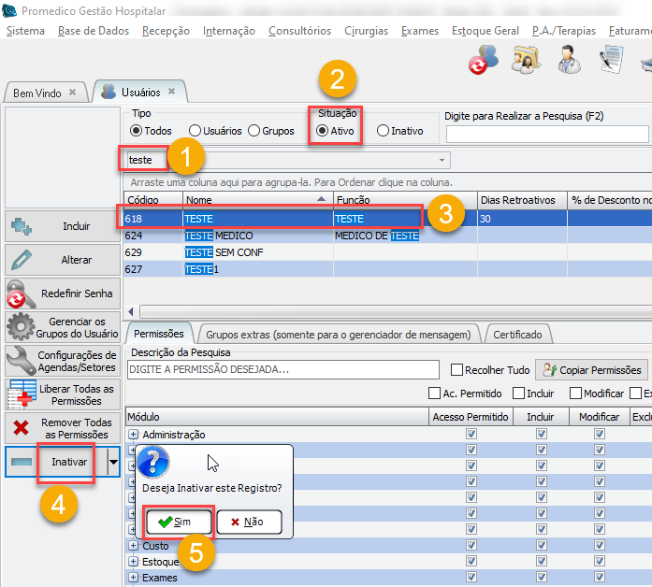Click Redefinir Senha button
Viewport: 652px width, 587px height.
(63, 293)
